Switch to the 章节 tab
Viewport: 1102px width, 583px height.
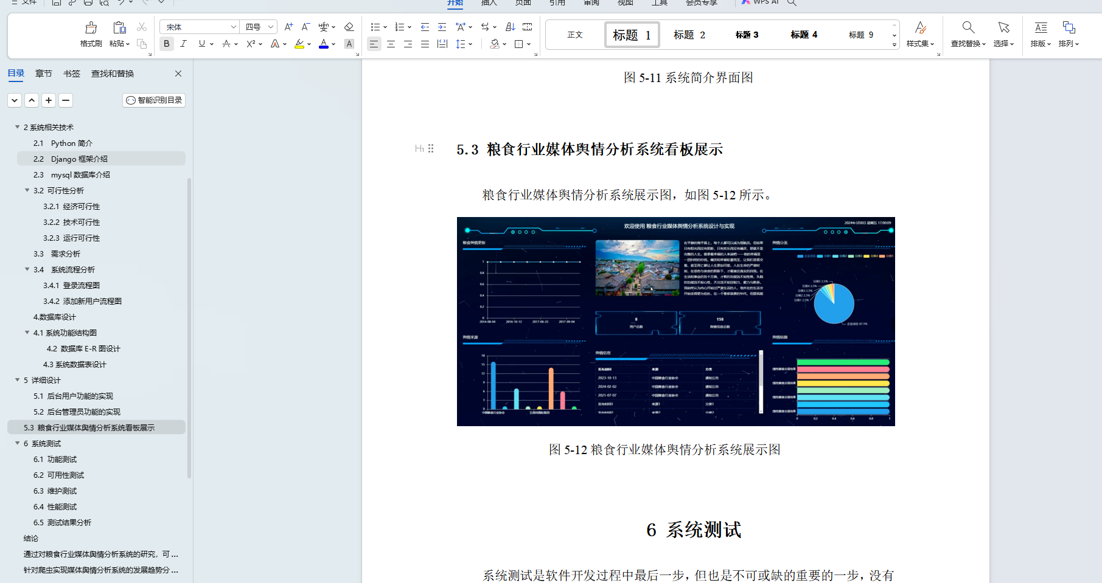pyautogui.click(x=43, y=74)
